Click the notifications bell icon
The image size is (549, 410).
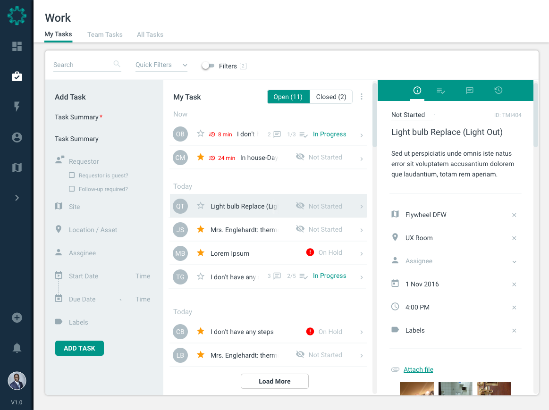point(17,348)
